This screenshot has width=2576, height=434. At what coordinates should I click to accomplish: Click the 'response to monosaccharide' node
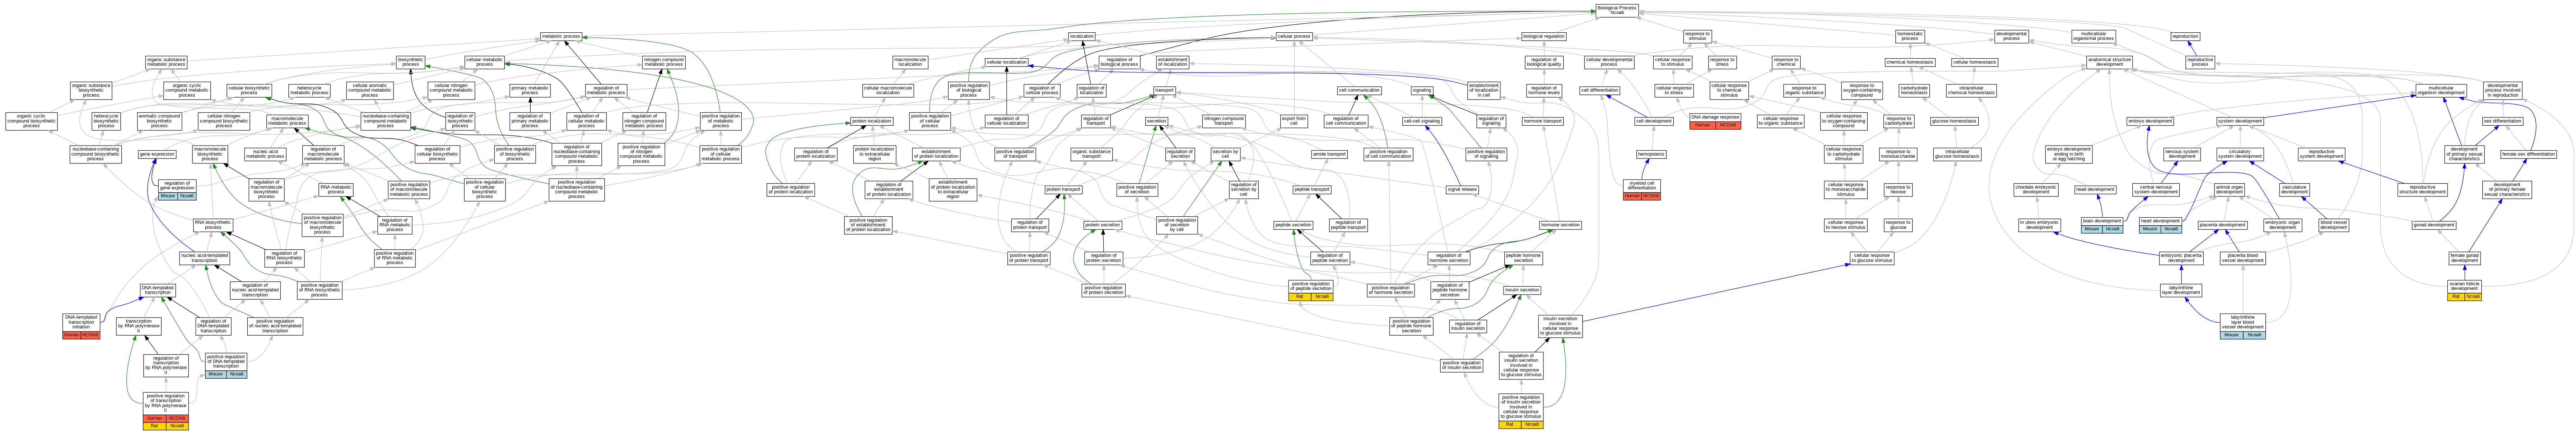pos(1898,154)
